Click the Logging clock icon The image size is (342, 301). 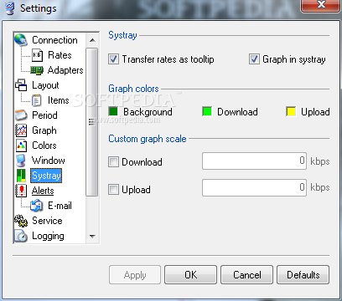pyautogui.click(x=21, y=236)
